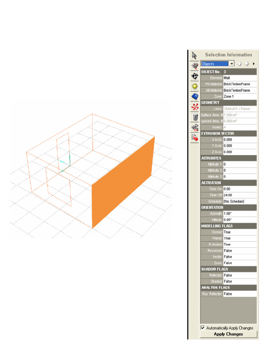Click the MODELLING FLAGS section header
The height and width of the screenshot is (363, 272).
coord(228,226)
